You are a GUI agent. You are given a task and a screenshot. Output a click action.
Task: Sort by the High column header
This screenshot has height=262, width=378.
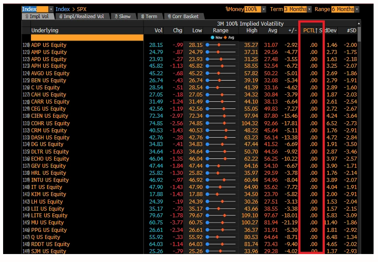(x=252, y=31)
